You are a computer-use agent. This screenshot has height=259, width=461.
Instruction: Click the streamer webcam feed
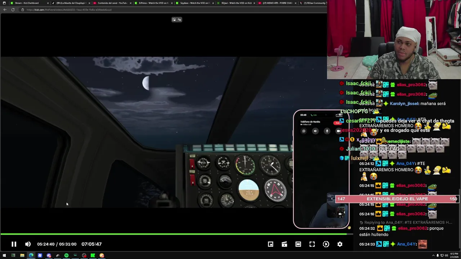[394, 40]
